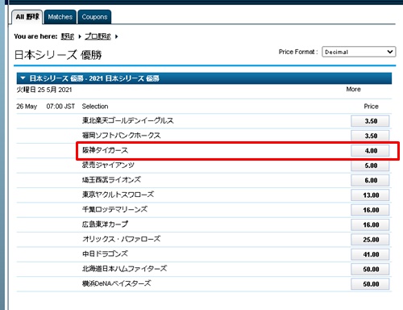Open the Matches tab

pyautogui.click(x=60, y=17)
